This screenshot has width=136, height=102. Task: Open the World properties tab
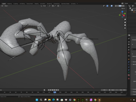tap(129, 52)
